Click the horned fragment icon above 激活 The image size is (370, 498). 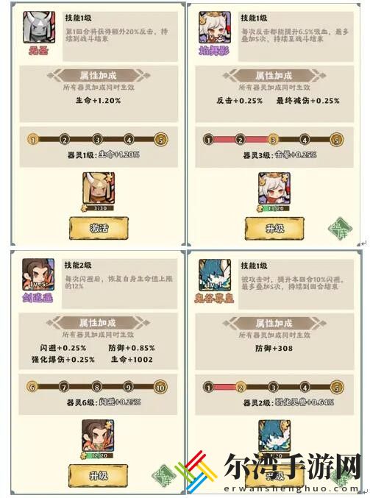[99, 188]
